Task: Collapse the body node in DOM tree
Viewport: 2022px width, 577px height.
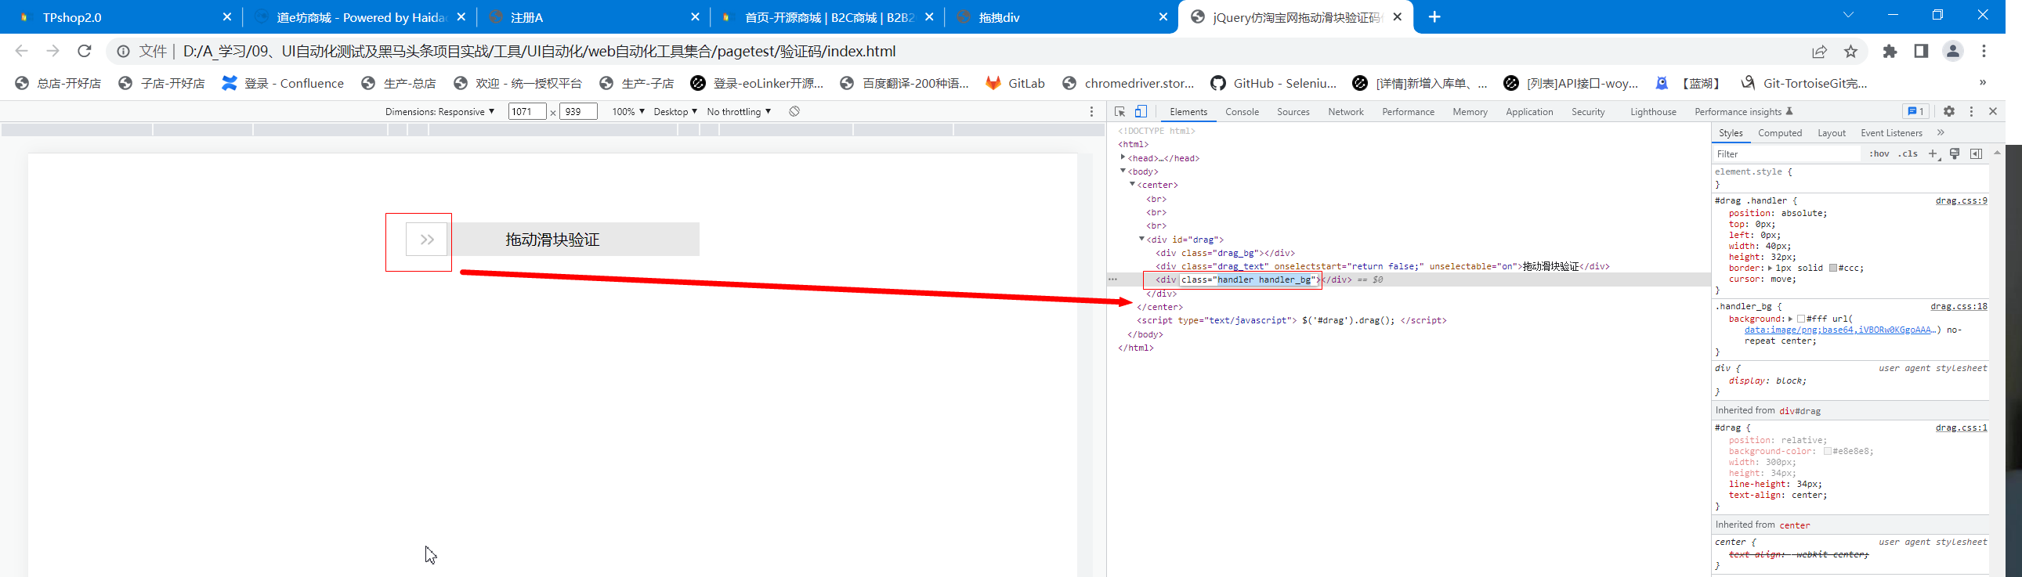Action: coord(1123,171)
